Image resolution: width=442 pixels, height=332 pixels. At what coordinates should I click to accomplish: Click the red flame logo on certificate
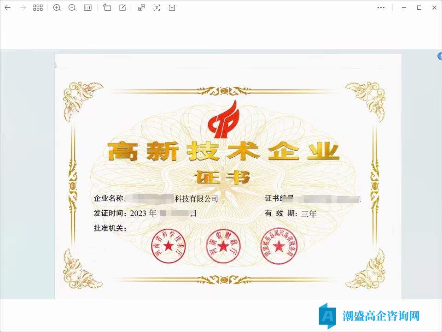224,120
